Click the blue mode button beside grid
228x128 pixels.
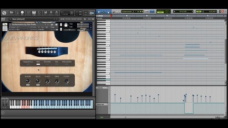pyautogui.click(x=152, y=11)
